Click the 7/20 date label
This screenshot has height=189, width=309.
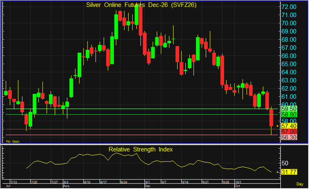coord(34,182)
